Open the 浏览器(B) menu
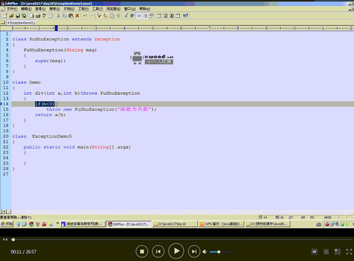Image resolution: width=354 pixels, height=261 pixels. [x=113, y=9]
